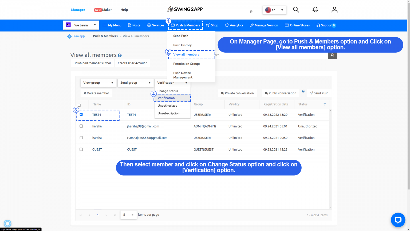This screenshot has width=410, height=231.
Task: Open Public conversation chat
Action: click(x=280, y=93)
